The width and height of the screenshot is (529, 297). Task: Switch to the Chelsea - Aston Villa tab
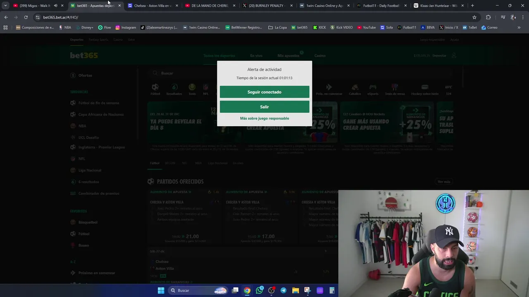click(153, 6)
